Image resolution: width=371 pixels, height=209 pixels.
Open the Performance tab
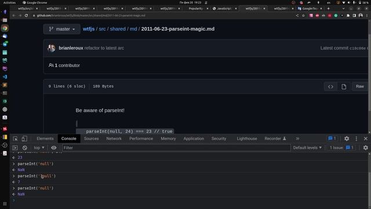point(141,139)
